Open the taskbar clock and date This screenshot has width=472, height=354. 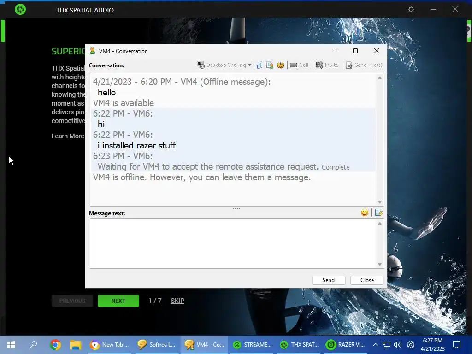[433, 345]
